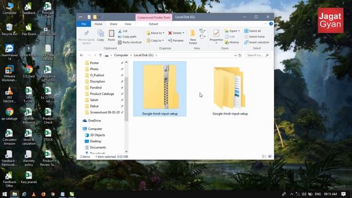
Task: Select OneDrive in the navigation pane
Action: (94, 120)
